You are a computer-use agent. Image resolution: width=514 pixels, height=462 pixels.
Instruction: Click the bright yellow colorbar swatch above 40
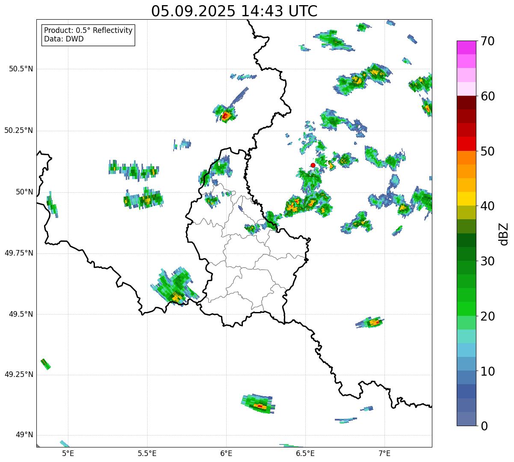[466, 199]
